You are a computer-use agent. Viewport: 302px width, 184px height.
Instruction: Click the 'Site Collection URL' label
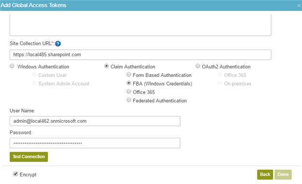tap(30, 44)
